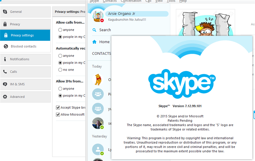Open the group chat starting with 'Pi'
Screen dimensions: 255x161
98,94
